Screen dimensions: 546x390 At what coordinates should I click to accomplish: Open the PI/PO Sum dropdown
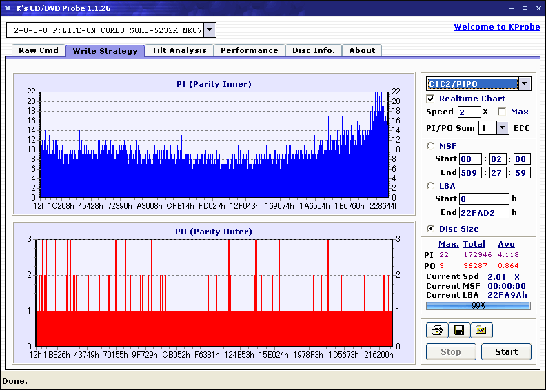click(x=503, y=127)
